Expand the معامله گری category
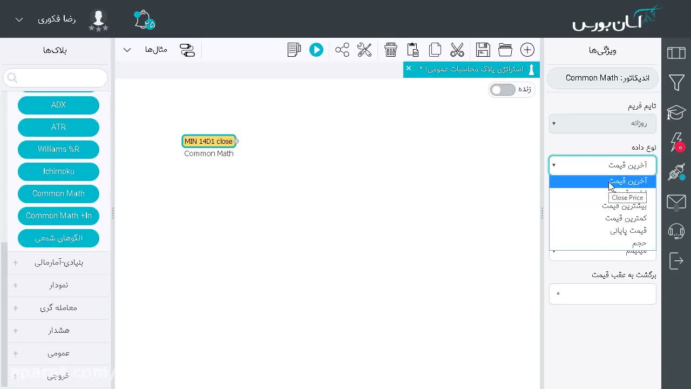The width and height of the screenshot is (691, 389). click(58, 308)
